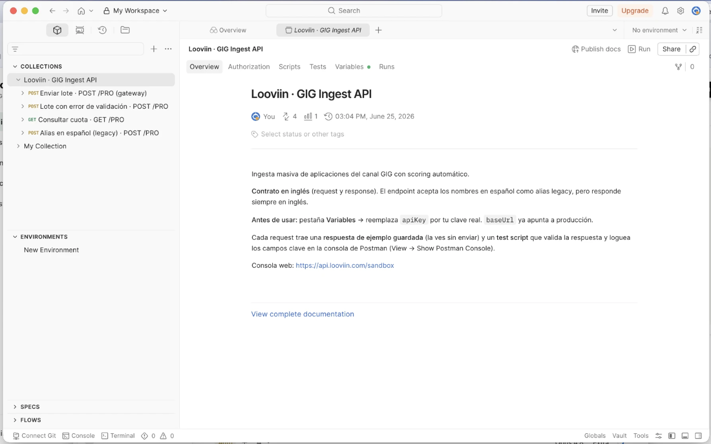Switch to the Variables tab

(352, 67)
